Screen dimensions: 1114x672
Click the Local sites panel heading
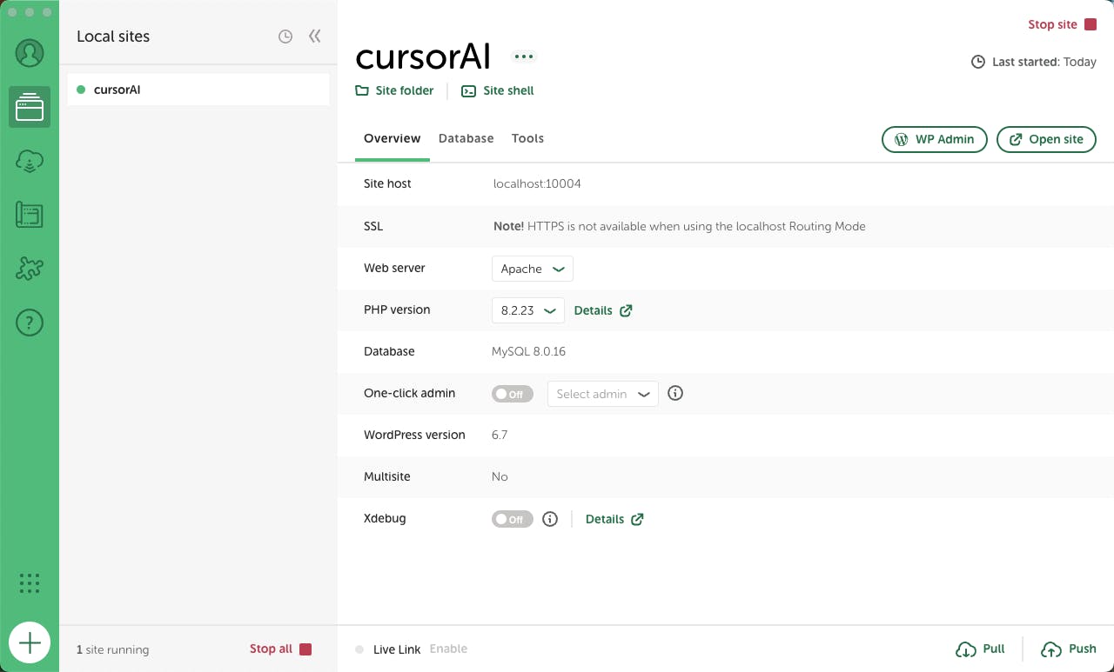point(113,37)
